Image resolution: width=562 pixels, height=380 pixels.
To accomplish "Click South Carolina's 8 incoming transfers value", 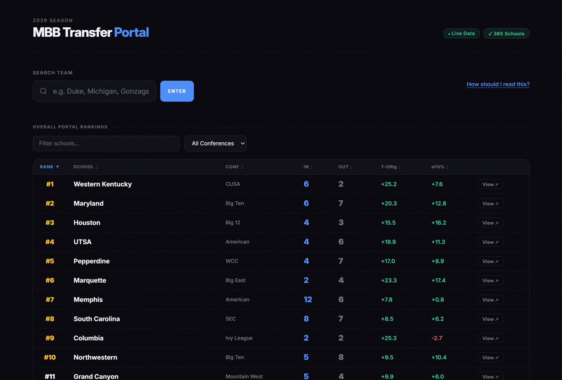I will coord(306,319).
